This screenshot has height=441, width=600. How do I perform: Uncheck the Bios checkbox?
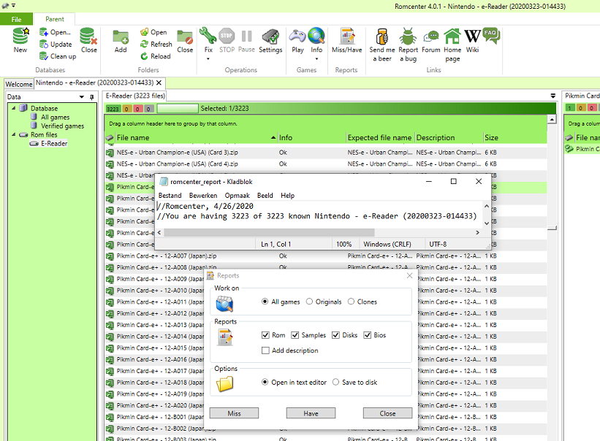pos(368,335)
